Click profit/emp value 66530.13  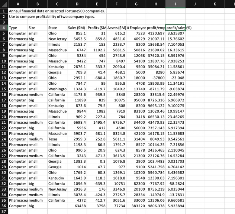(x=156, y=117)
